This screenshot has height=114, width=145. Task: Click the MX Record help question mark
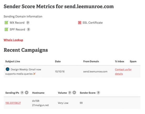pos(28,23)
